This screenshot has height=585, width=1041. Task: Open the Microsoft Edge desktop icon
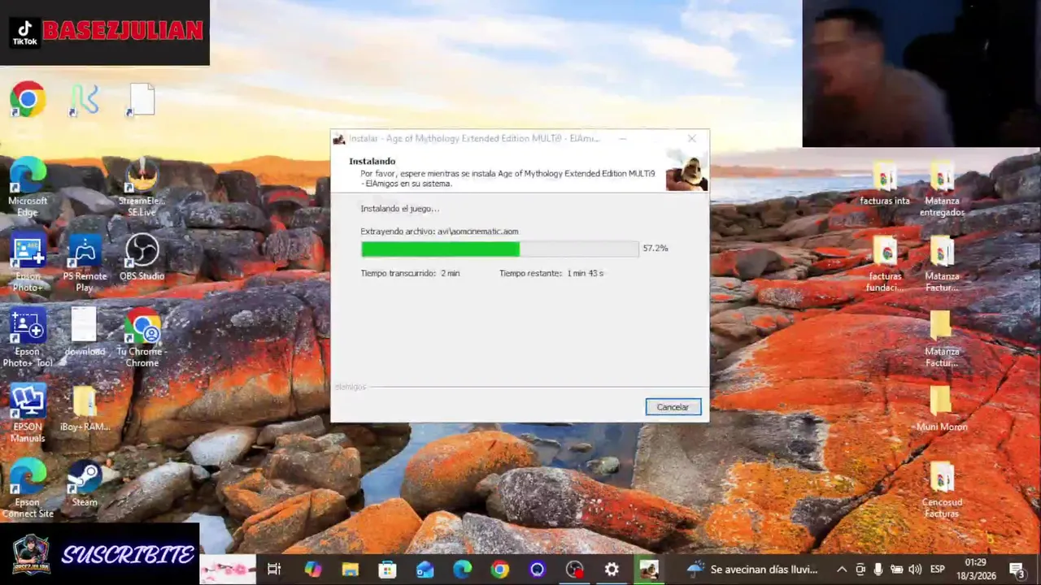(28, 187)
